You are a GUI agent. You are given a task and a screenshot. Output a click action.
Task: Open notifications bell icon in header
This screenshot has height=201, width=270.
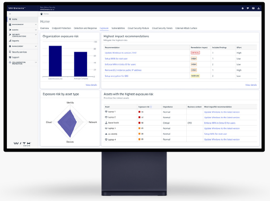242,8
